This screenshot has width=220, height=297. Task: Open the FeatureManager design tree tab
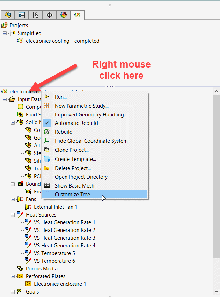click(x=8, y=15)
